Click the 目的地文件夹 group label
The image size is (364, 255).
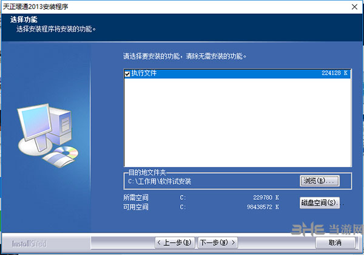(147, 172)
